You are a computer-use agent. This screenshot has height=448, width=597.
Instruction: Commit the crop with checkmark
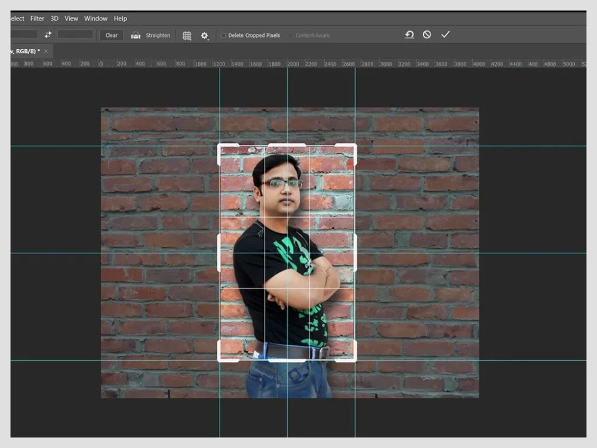(445, 35)
